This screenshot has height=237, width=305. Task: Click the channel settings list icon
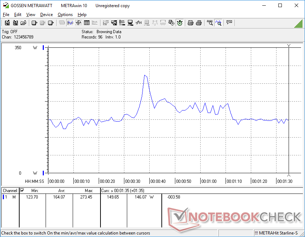(122, 23)
